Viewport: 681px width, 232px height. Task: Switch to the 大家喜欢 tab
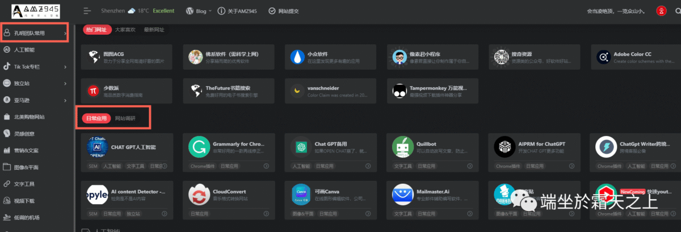point(127,29)
